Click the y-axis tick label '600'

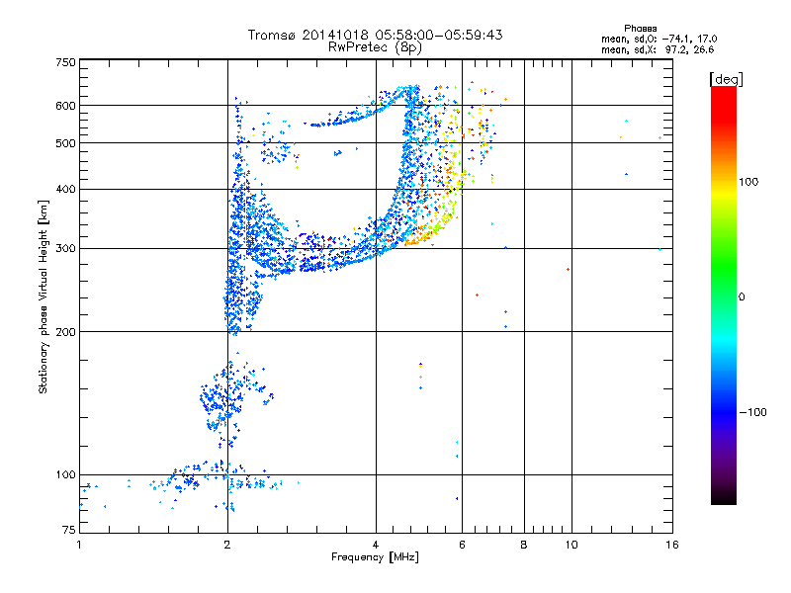65,106
